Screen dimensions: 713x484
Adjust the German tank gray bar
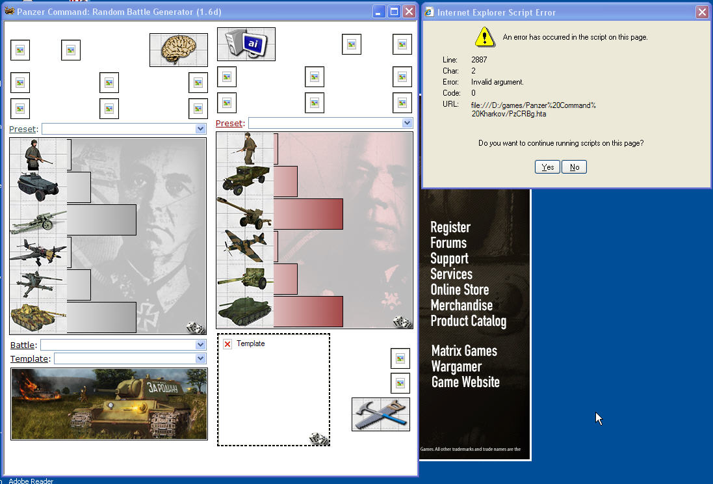(101, 317)
